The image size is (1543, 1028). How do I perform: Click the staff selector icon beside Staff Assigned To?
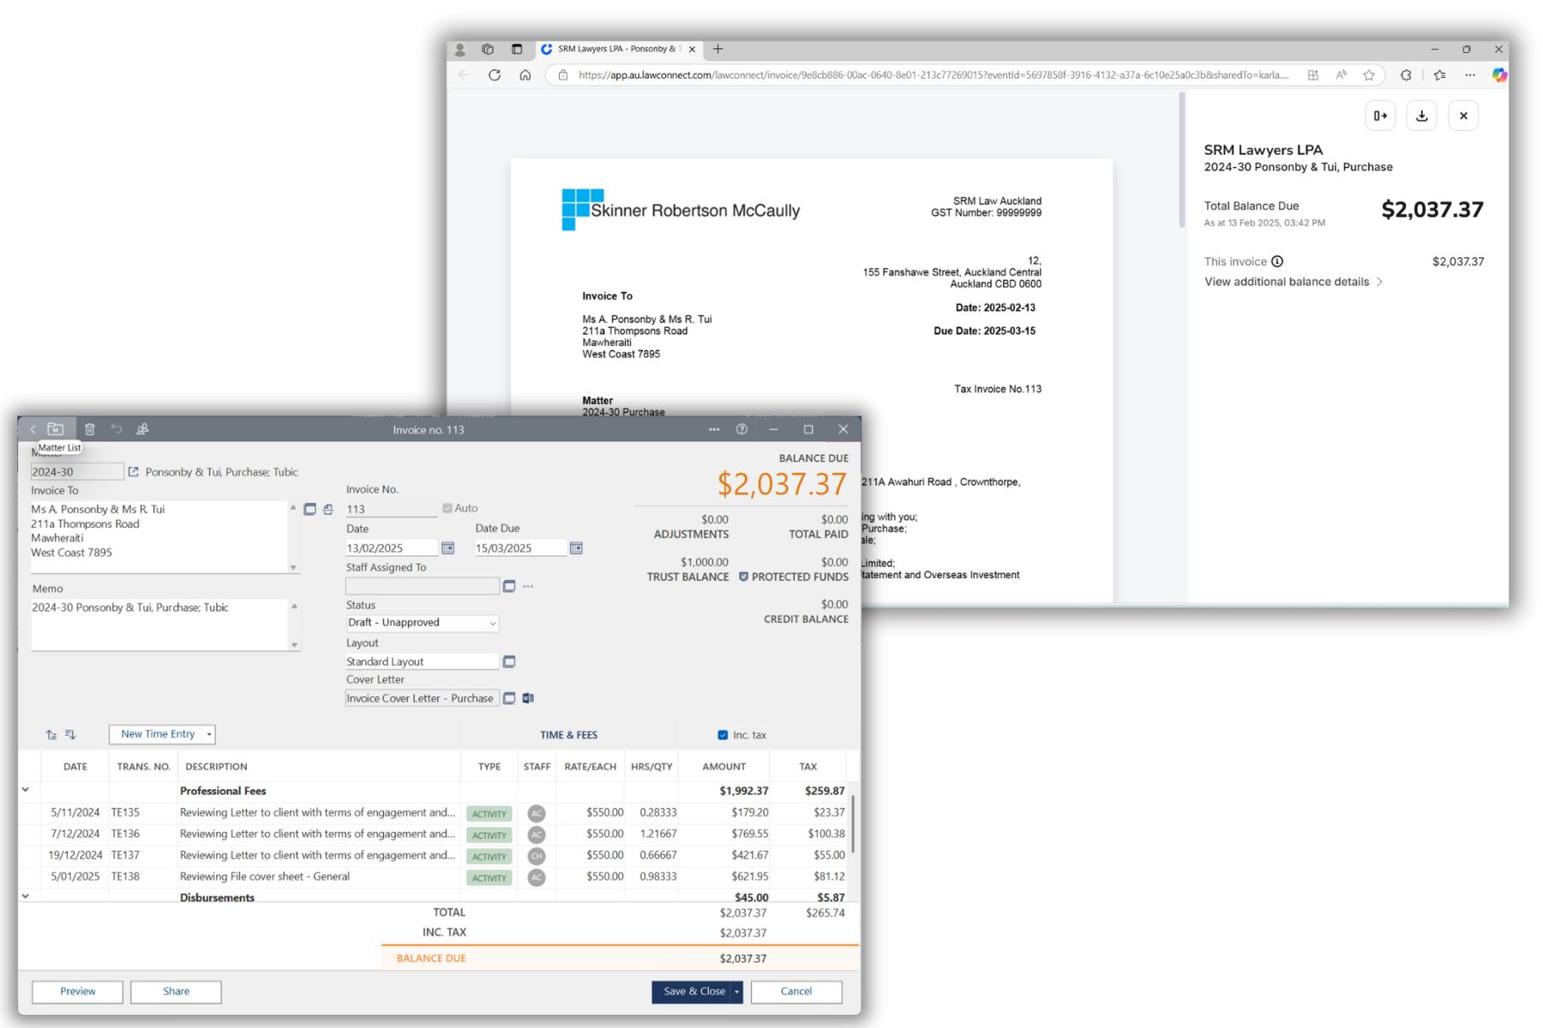point(509,586)
